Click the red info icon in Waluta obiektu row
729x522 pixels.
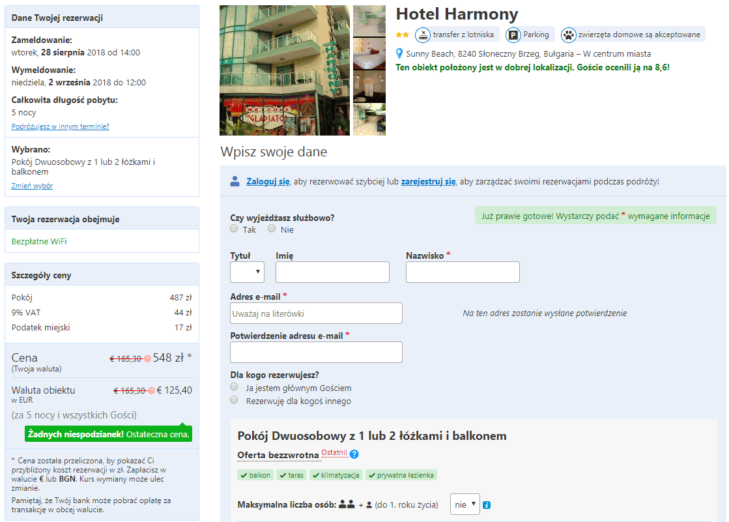[151, 391]
